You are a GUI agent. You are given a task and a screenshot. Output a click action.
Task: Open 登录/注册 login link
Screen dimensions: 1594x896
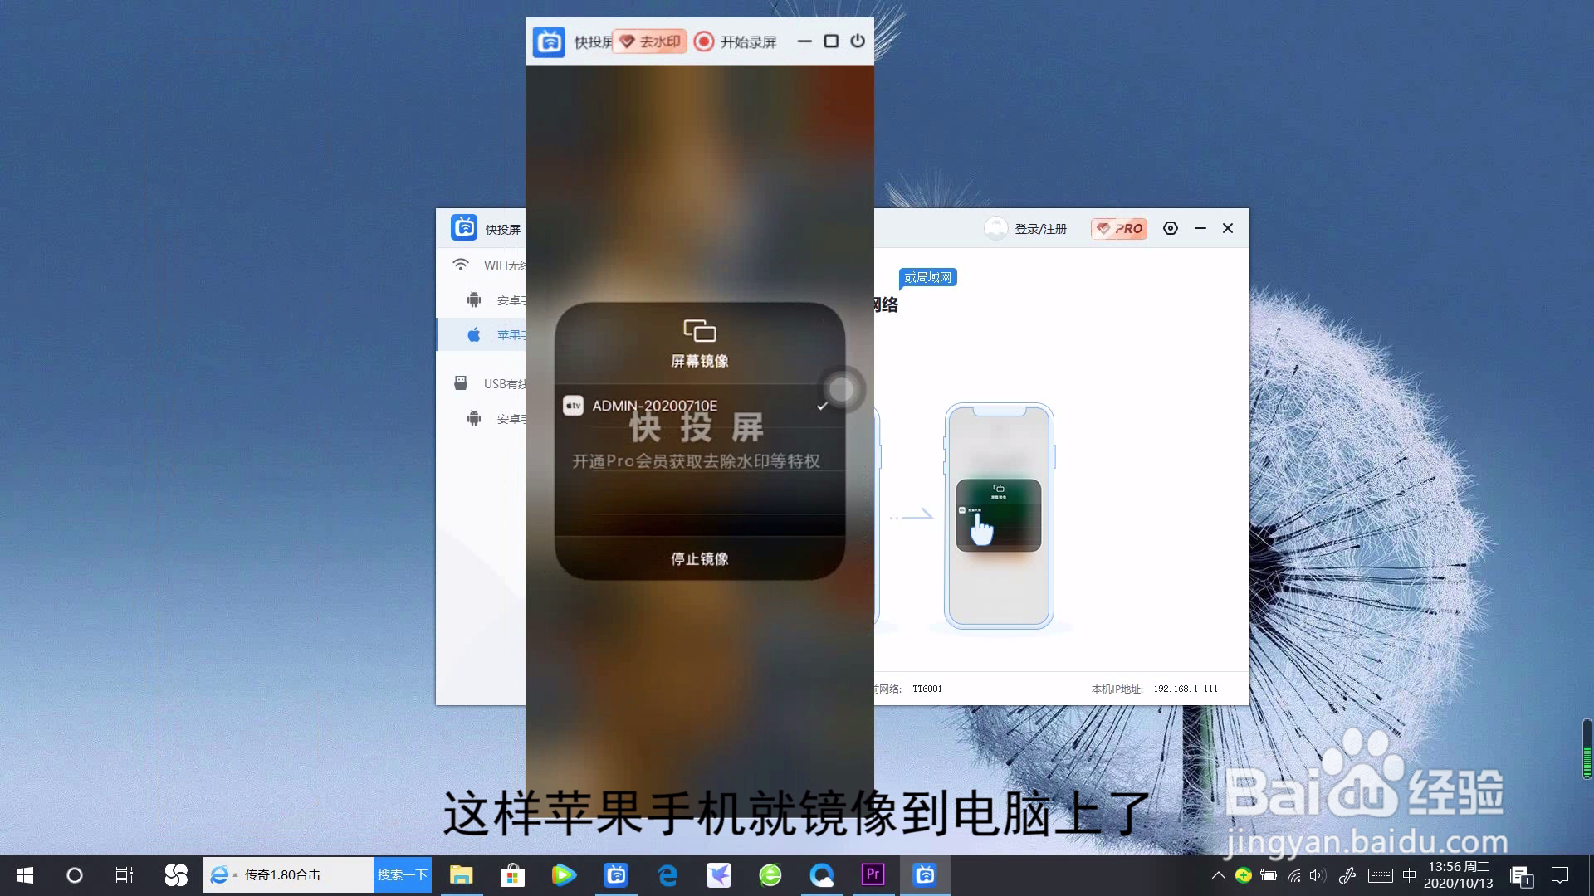pos(1040,229)
